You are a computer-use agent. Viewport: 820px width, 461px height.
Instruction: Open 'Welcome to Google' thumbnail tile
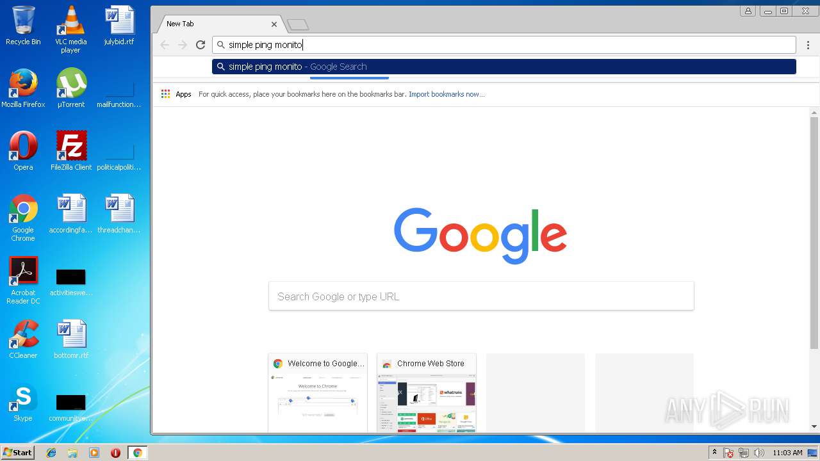point(318,392)
